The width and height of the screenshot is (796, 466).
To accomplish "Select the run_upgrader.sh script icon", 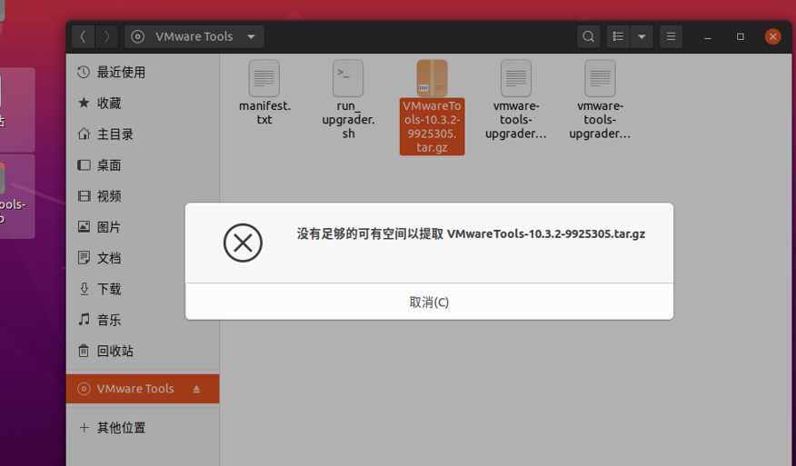I will click(348, 78).
